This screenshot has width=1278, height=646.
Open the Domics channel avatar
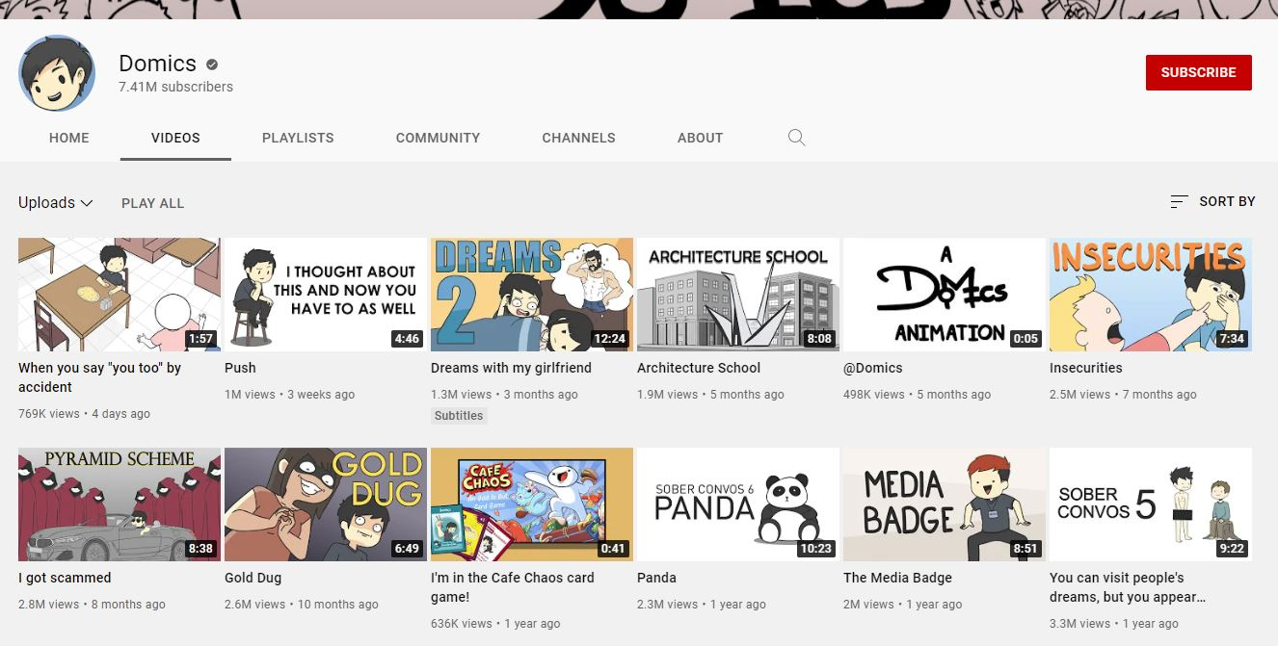(57, 73)
